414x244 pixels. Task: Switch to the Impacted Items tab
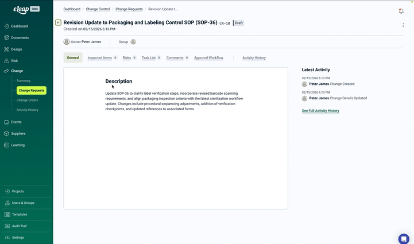click(x=100, y=58)
